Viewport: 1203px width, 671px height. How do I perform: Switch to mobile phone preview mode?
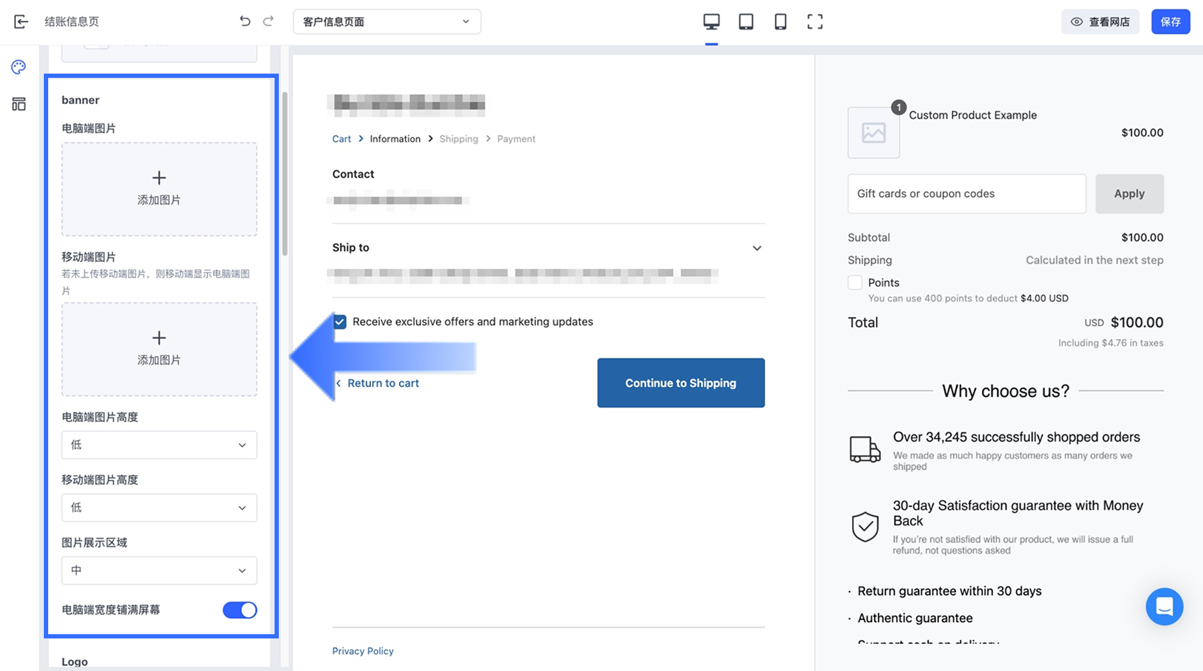tap(781, 22)
